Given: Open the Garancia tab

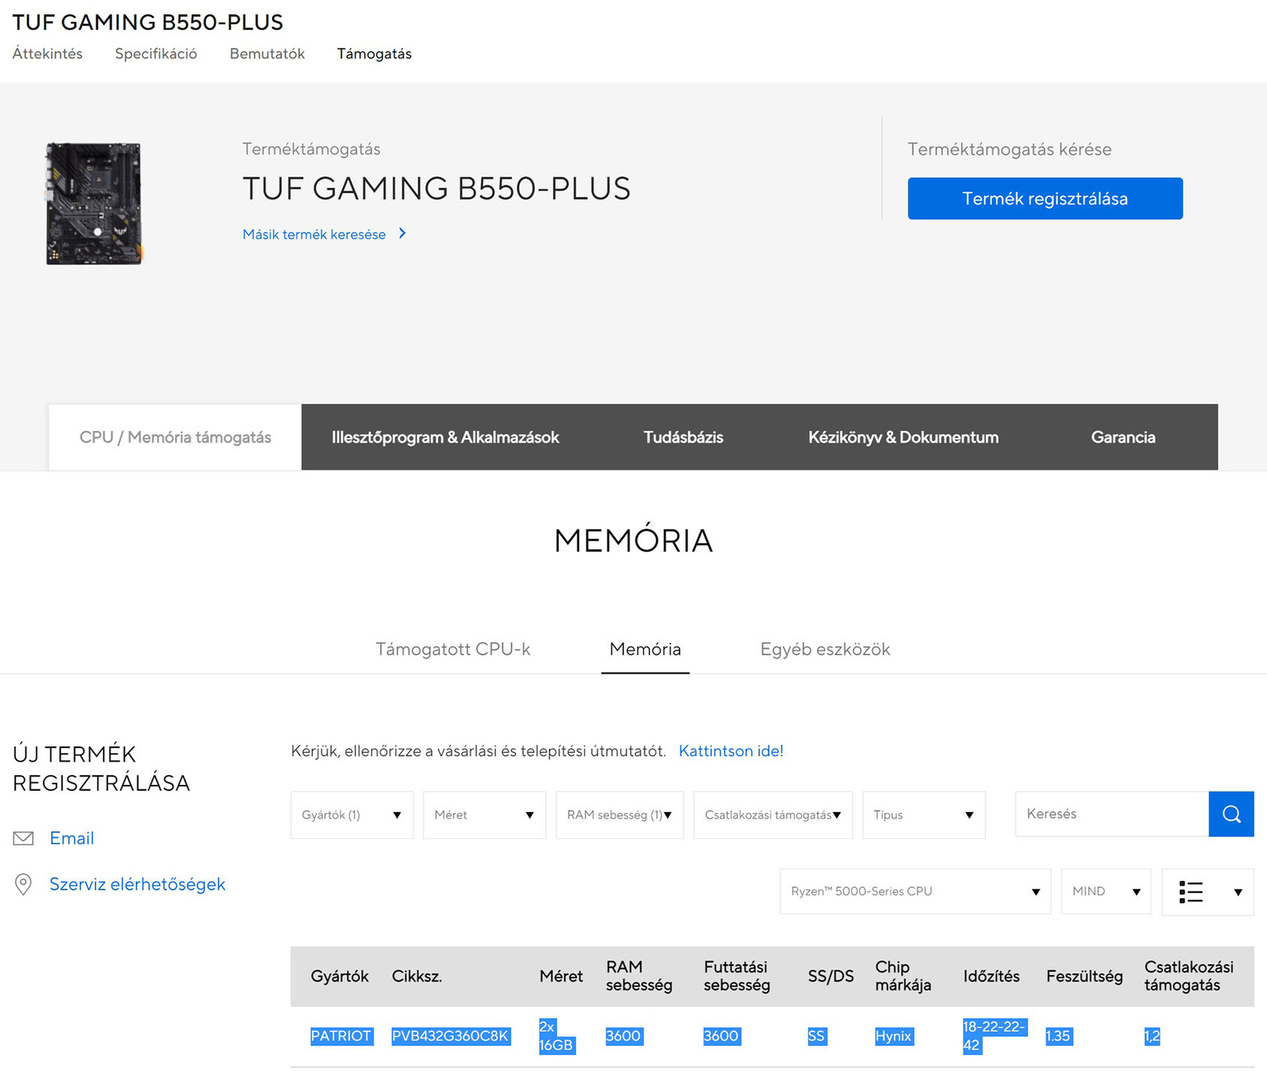Looking at the screenshot, I should point(1123,437).
